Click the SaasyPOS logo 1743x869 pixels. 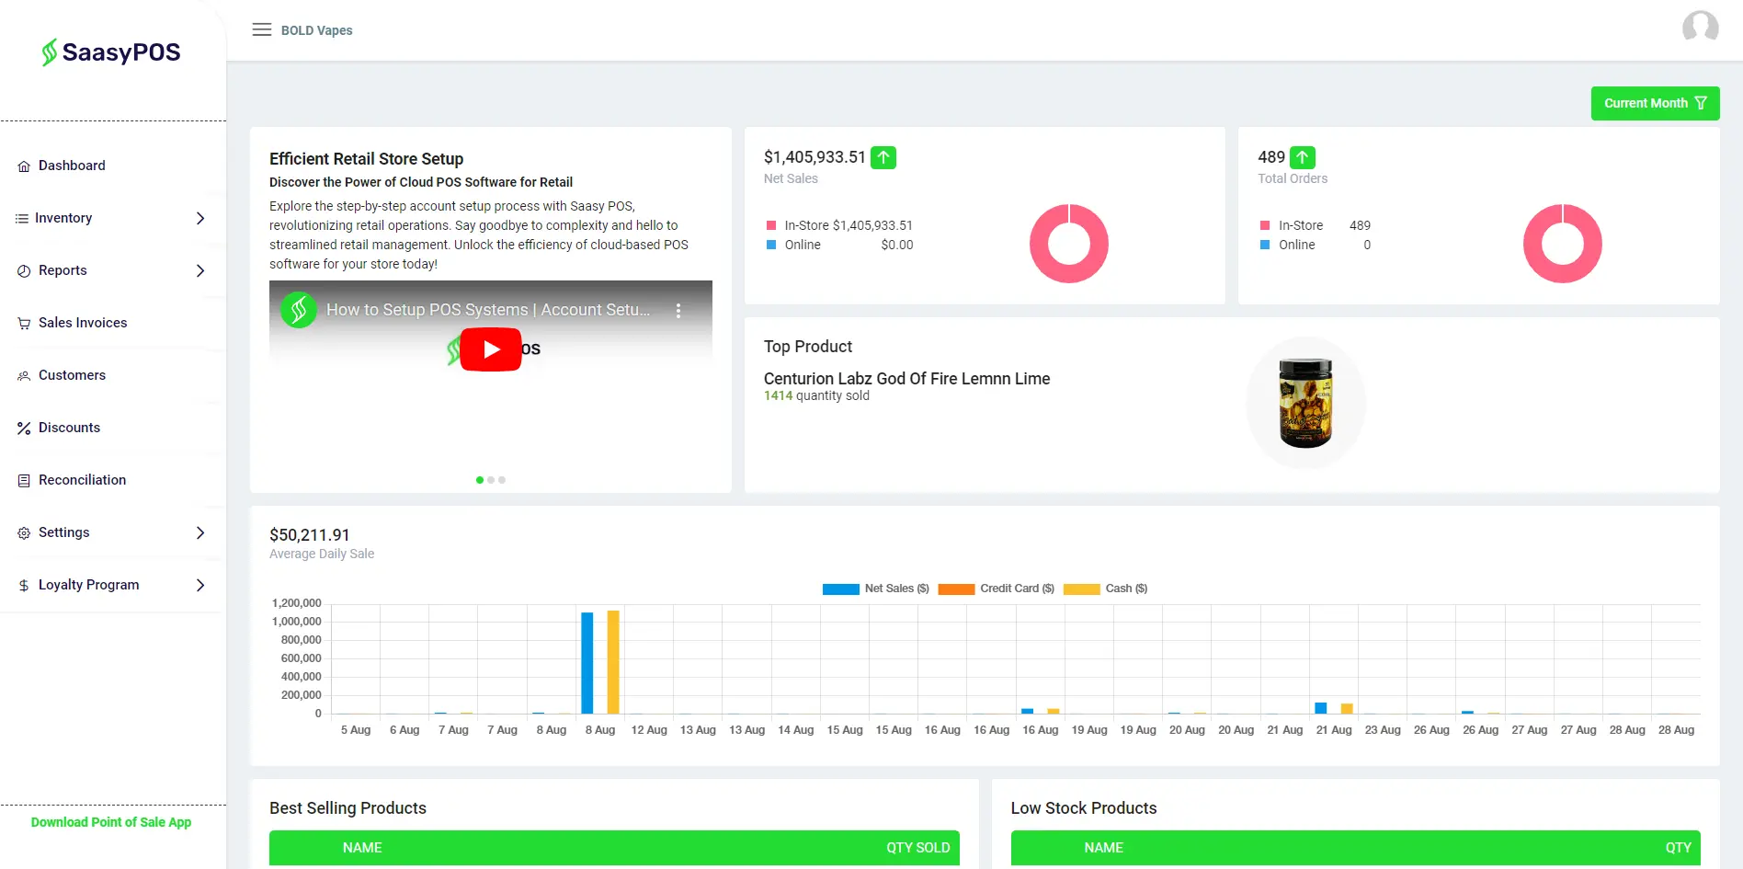[111, 52]
